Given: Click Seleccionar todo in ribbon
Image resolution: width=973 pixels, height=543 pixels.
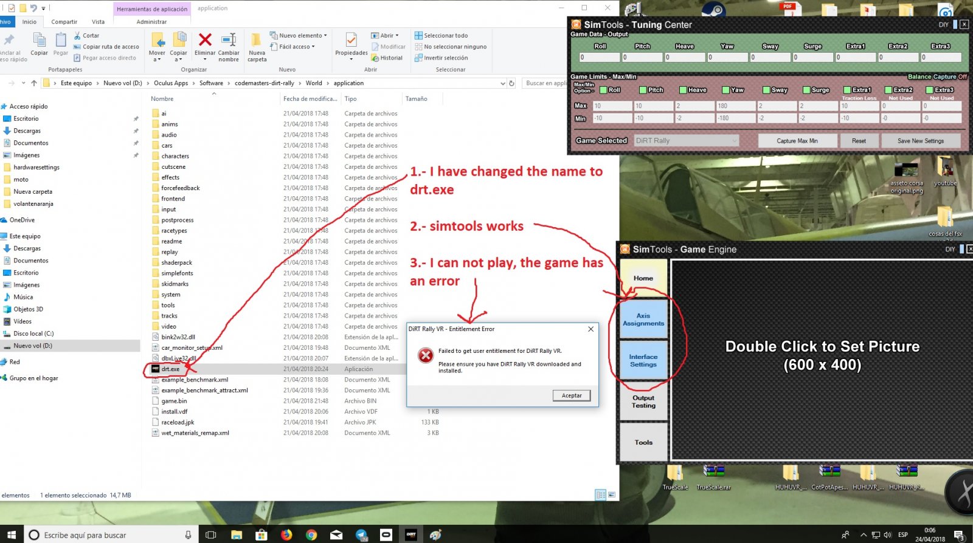Looking at the screenshot, I should (441, 36).
